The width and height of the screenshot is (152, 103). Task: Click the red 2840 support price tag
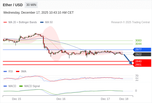pyautogui.click(x=142, y=61)
